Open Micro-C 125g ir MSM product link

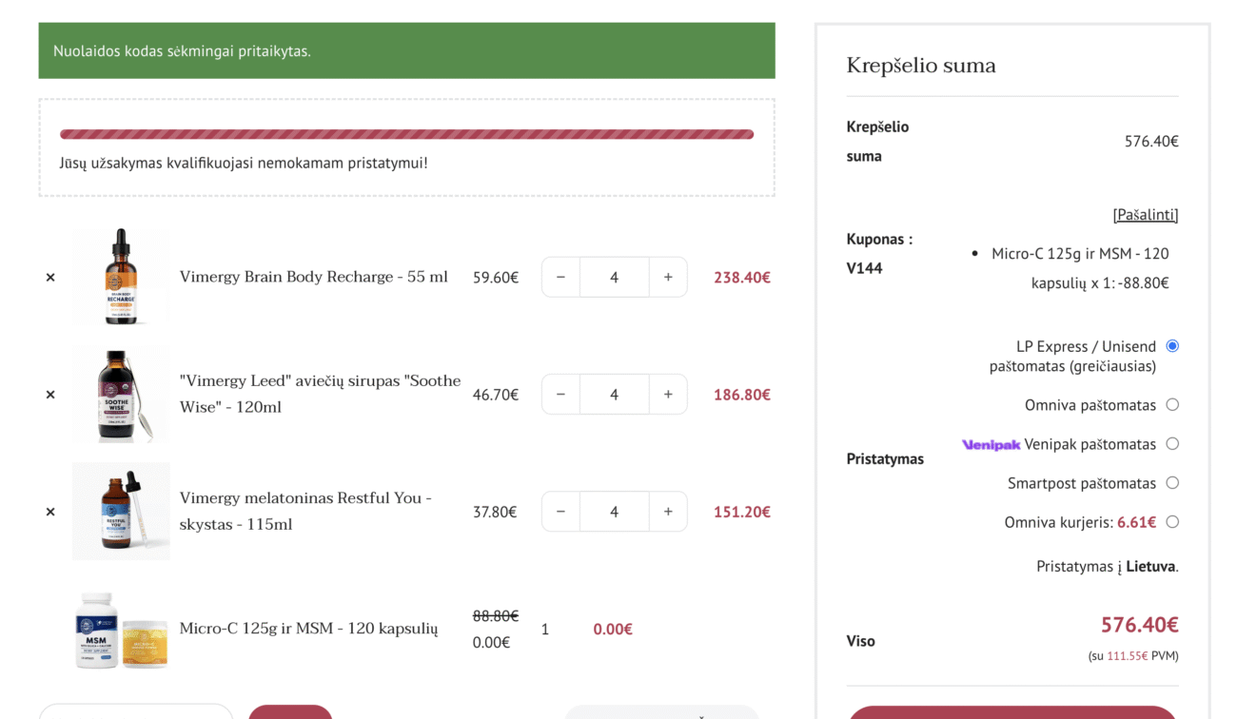pyautogui.click(x=309, y=629)
